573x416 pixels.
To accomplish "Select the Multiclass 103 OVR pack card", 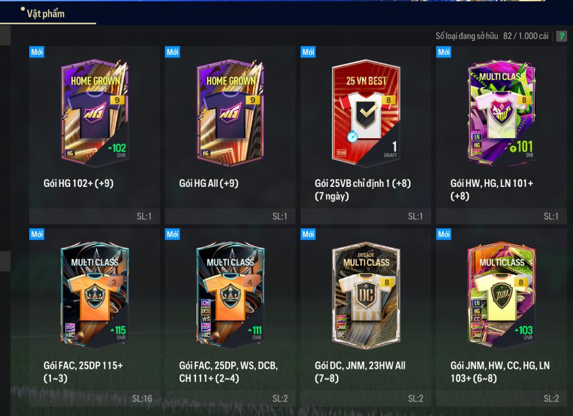I will click(x=502, y=295).
